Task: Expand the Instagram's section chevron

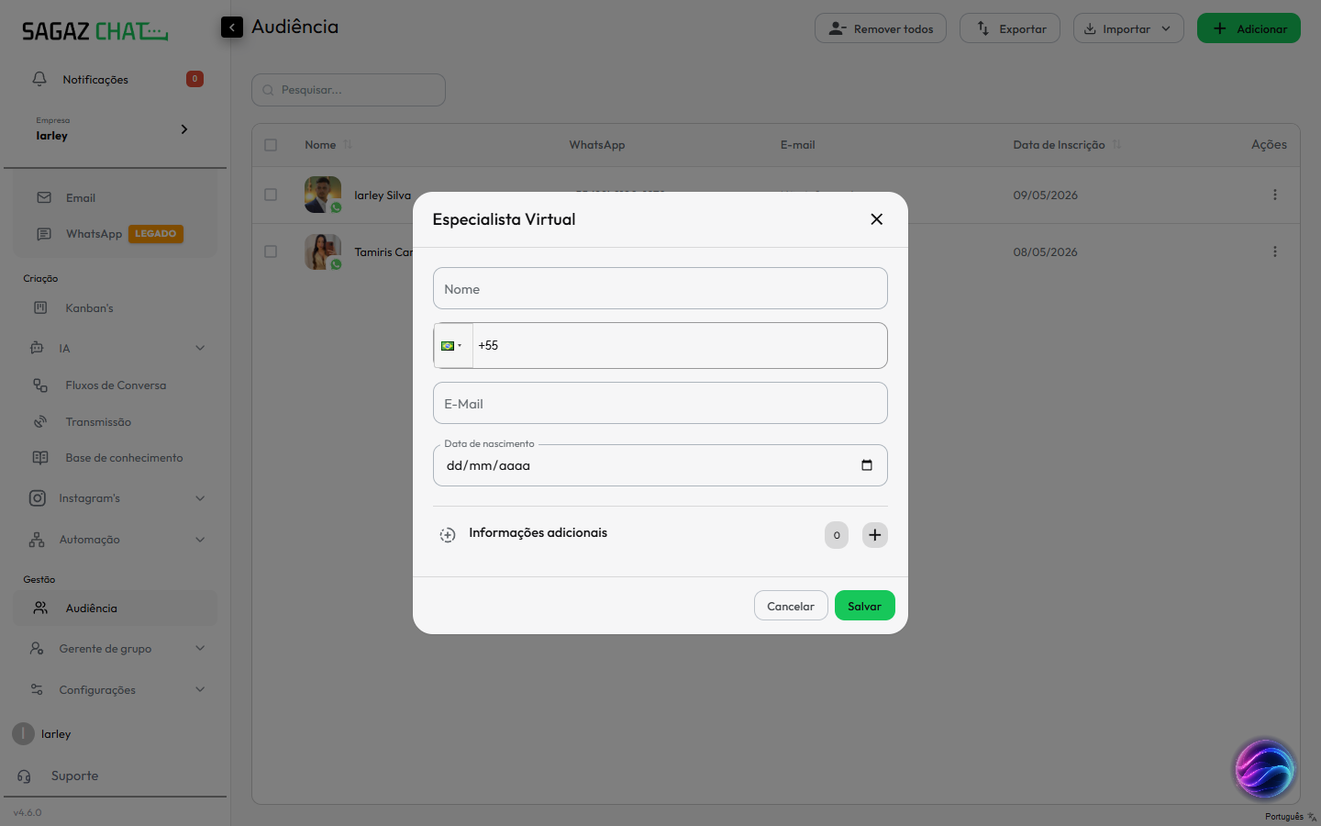Action: point(200,498)
